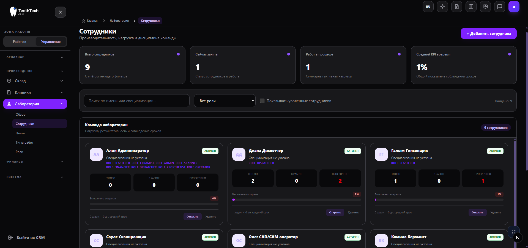
Task: Delete Алия Администратор with Удалить
Action: pyautogui.click(x=211, y=217)
